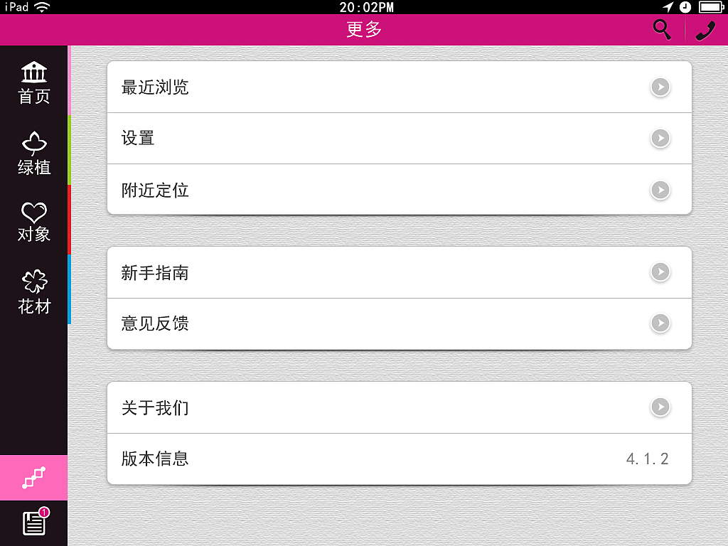Click the arrow beside 关于我们
Viewport: 728px width, 546px height.
(x=660, y=407)
